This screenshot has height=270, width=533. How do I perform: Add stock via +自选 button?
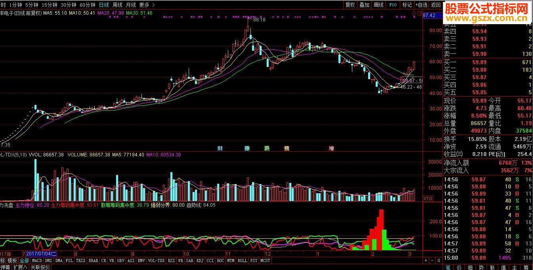click(x=422, y=5)
